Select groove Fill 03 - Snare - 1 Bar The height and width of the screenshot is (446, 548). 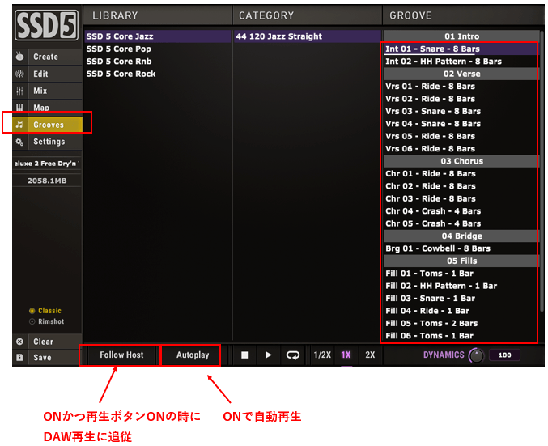point(461,299)
